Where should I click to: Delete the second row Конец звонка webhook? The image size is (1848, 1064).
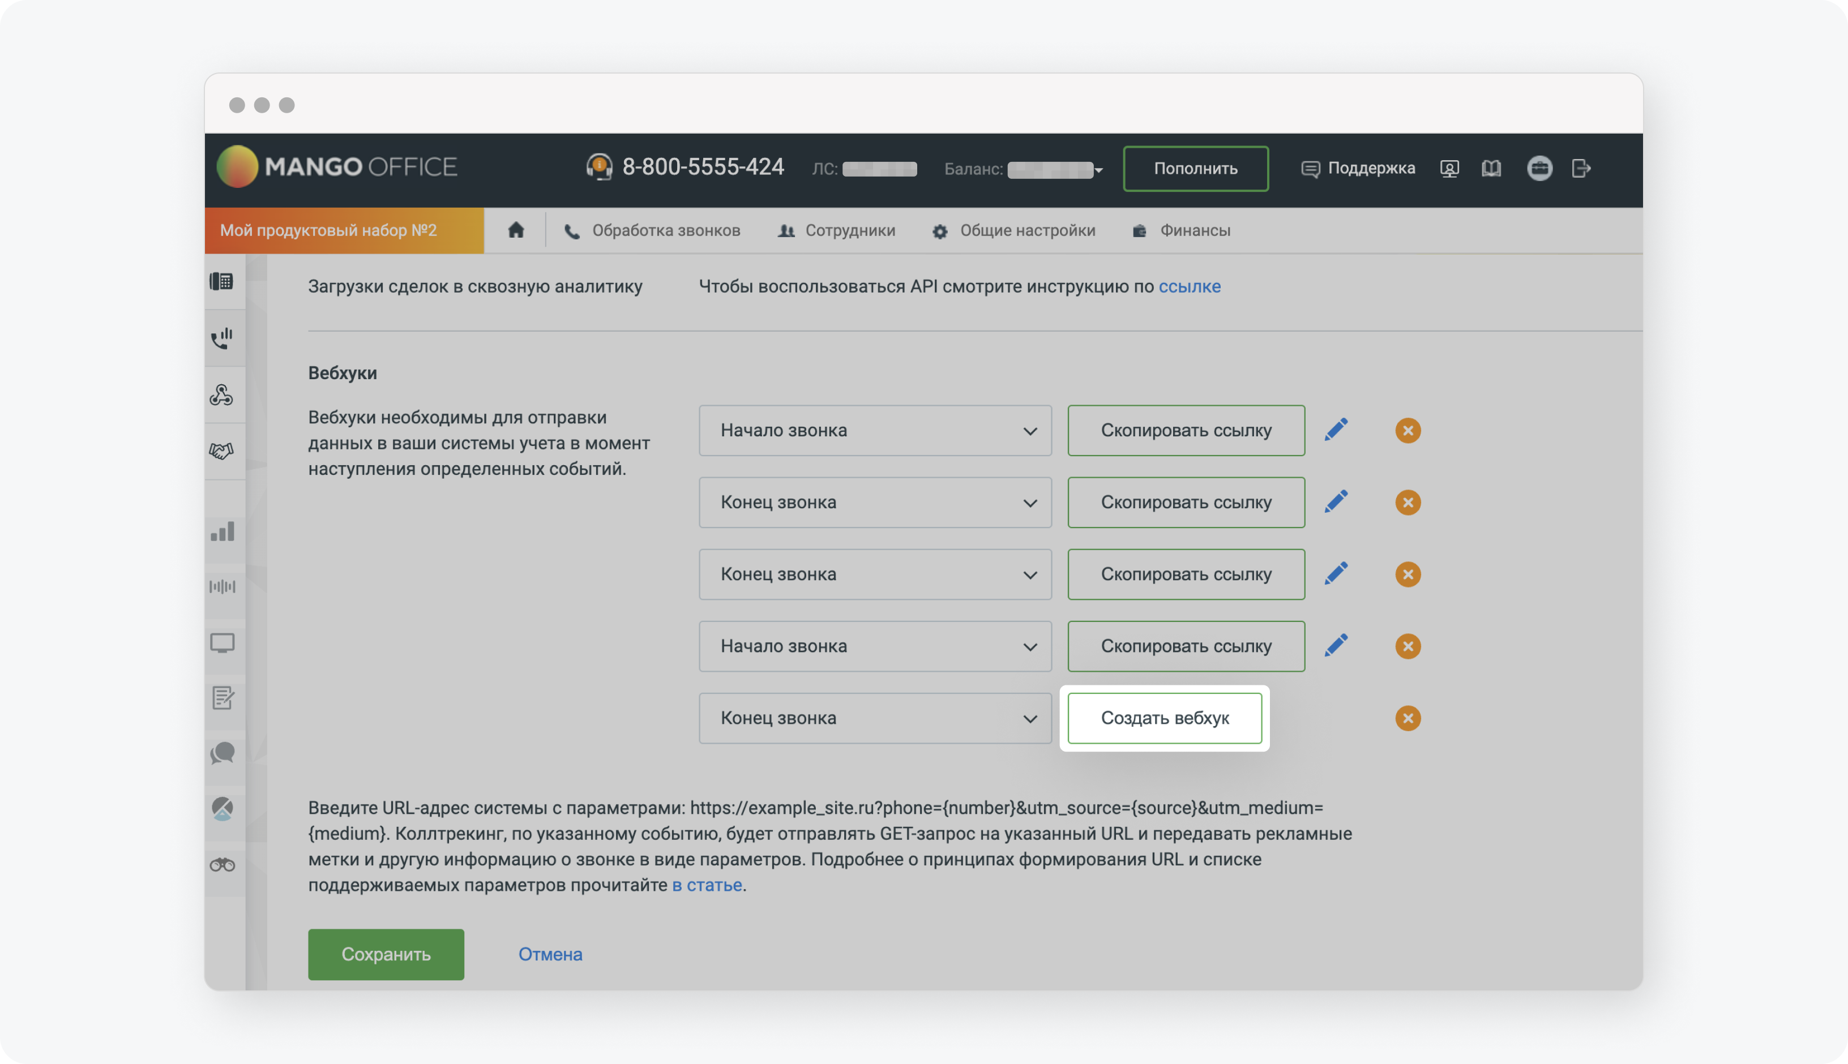coord(1408,502)
